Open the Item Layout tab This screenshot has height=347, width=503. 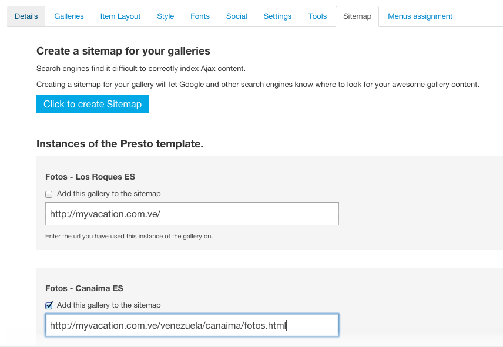coord(120,16)
